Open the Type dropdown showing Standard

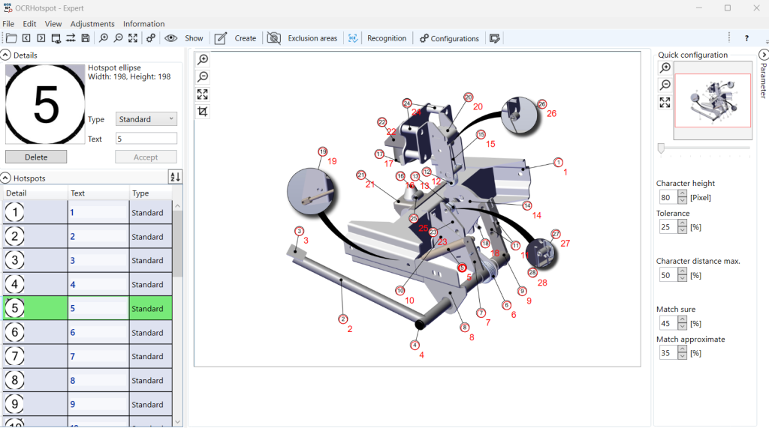click(146, 119)
